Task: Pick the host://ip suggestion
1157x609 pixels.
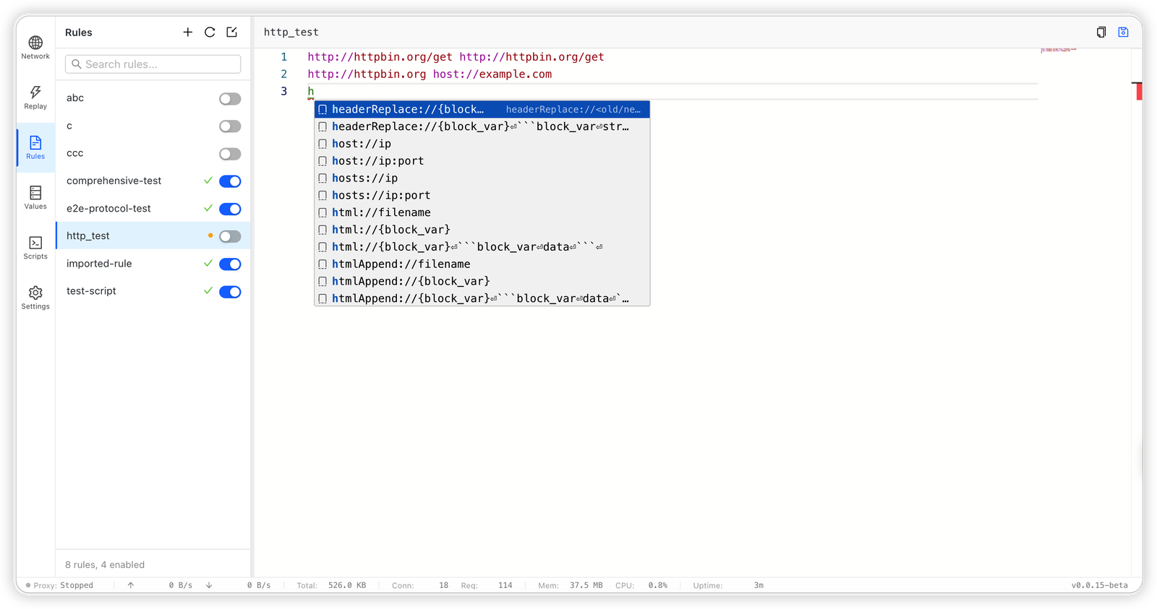Action: 482,144
